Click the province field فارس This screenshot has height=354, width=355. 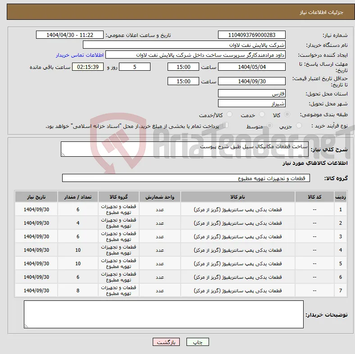(251, 94)
